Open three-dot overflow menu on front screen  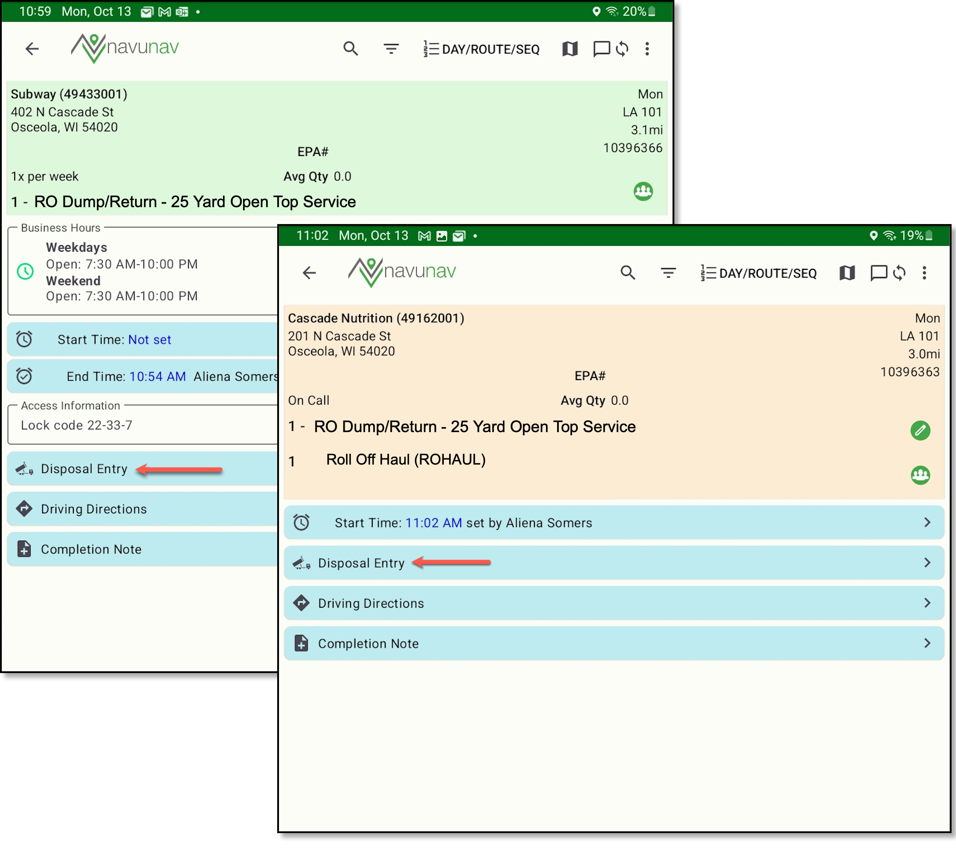point(924,273)
